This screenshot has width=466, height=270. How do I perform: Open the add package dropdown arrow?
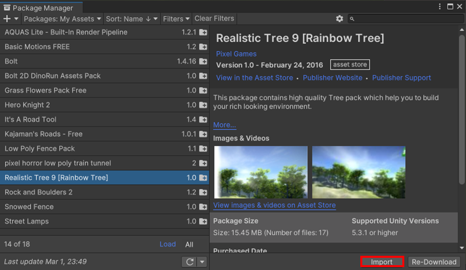click(x=16, y=19)
